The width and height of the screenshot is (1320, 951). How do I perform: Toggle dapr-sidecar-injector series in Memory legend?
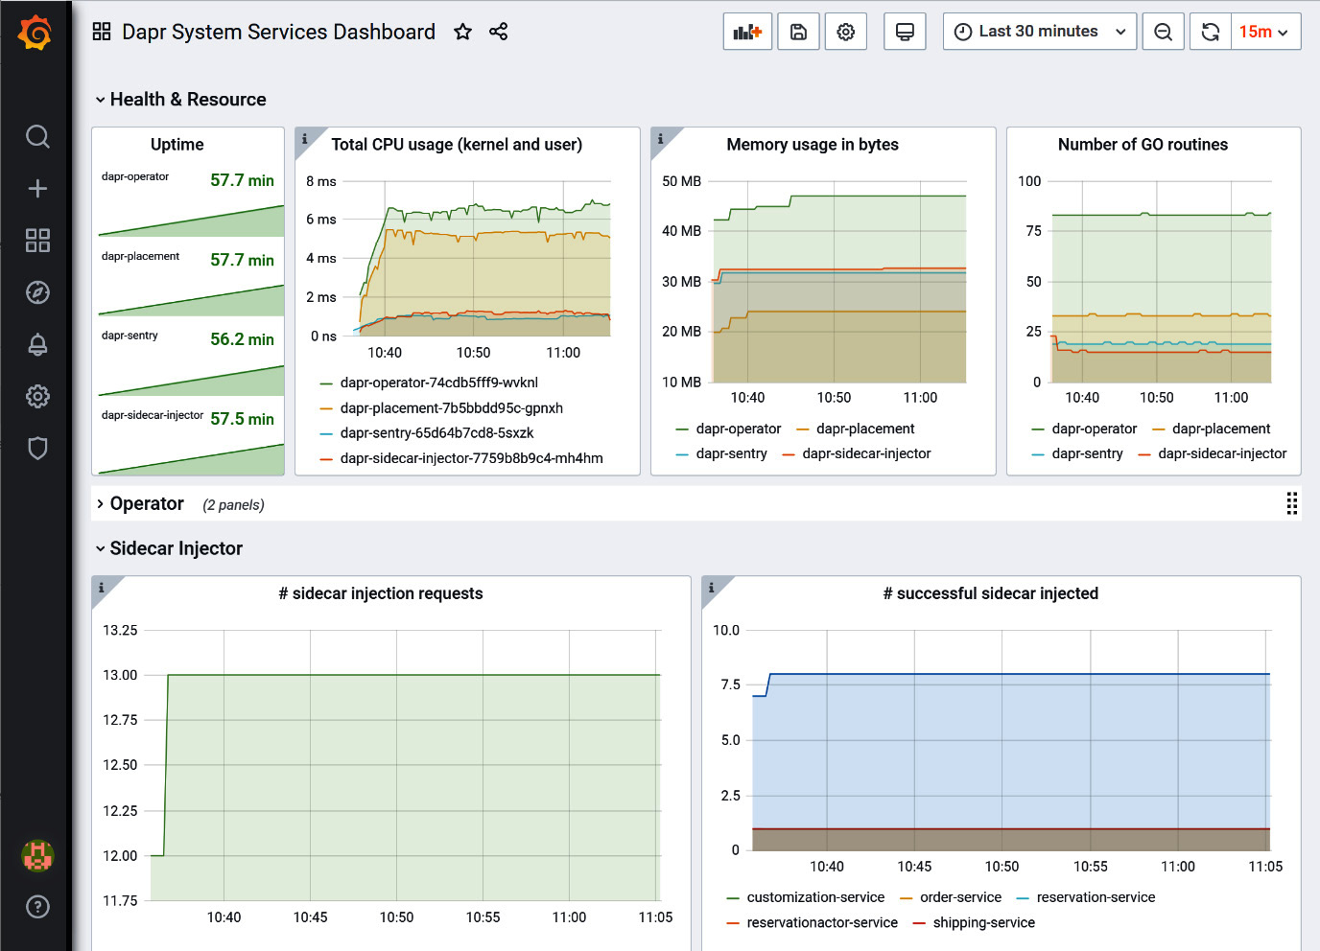[866, 453]
